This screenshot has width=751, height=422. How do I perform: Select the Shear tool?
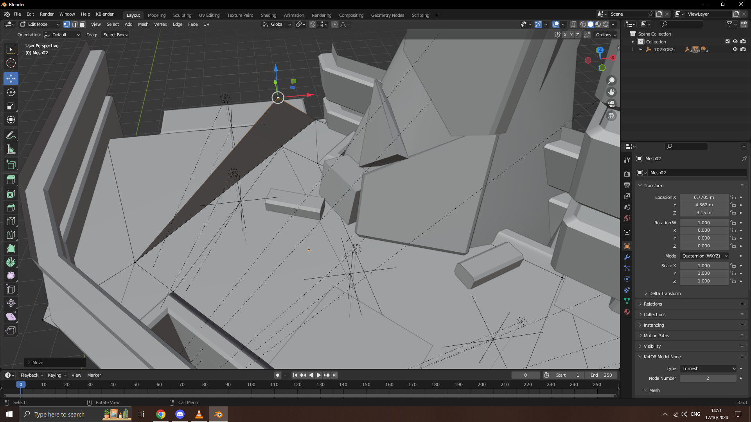pyautogui.click(x=11, y=317)
